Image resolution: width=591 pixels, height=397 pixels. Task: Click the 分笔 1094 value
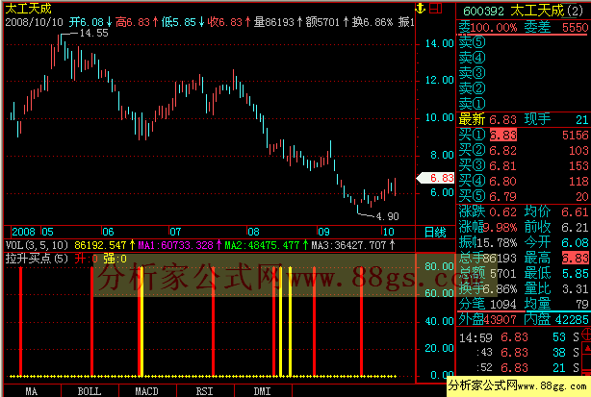pyautogui.click(x=487, y=304)
